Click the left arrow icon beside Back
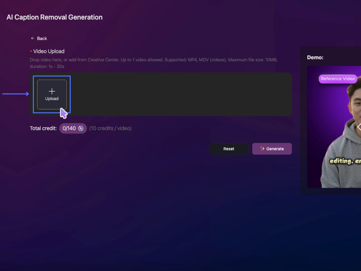The height and width of the screenshot is (271, 361). (33, 38)
